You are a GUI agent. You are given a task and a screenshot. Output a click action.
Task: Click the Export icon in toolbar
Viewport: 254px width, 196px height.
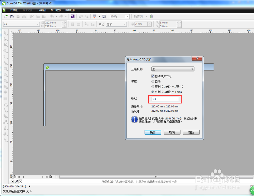tap(87, 16)
